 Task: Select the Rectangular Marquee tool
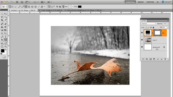[2, 14]
